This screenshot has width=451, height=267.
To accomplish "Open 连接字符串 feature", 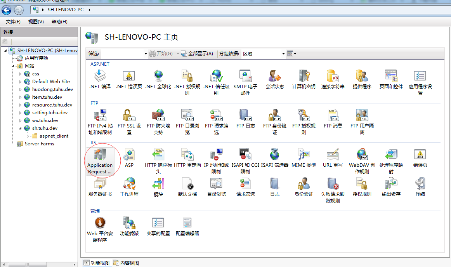I will point(333,79).
